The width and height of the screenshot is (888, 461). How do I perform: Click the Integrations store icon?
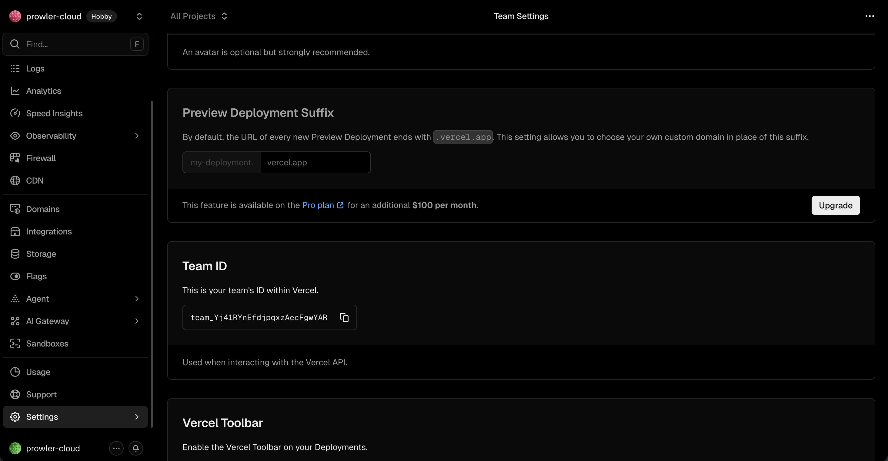pos(15,231)
